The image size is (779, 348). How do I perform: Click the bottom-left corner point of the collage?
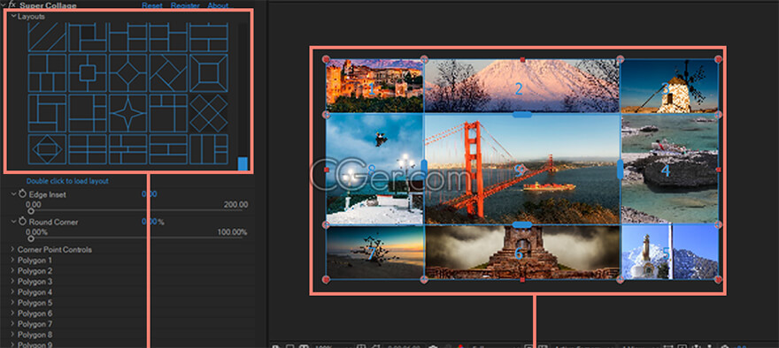pyautogui.click(x=326, y=280)
